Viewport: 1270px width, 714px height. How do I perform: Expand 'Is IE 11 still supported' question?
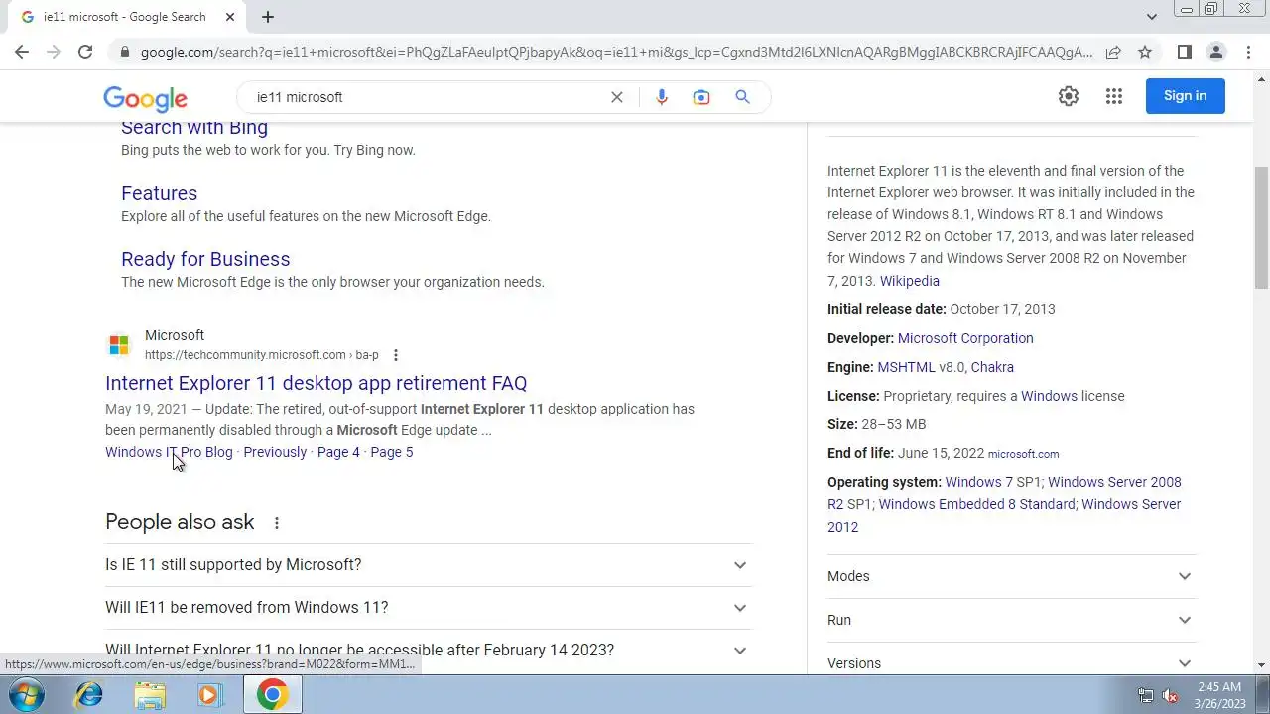[x=429, y=565]
